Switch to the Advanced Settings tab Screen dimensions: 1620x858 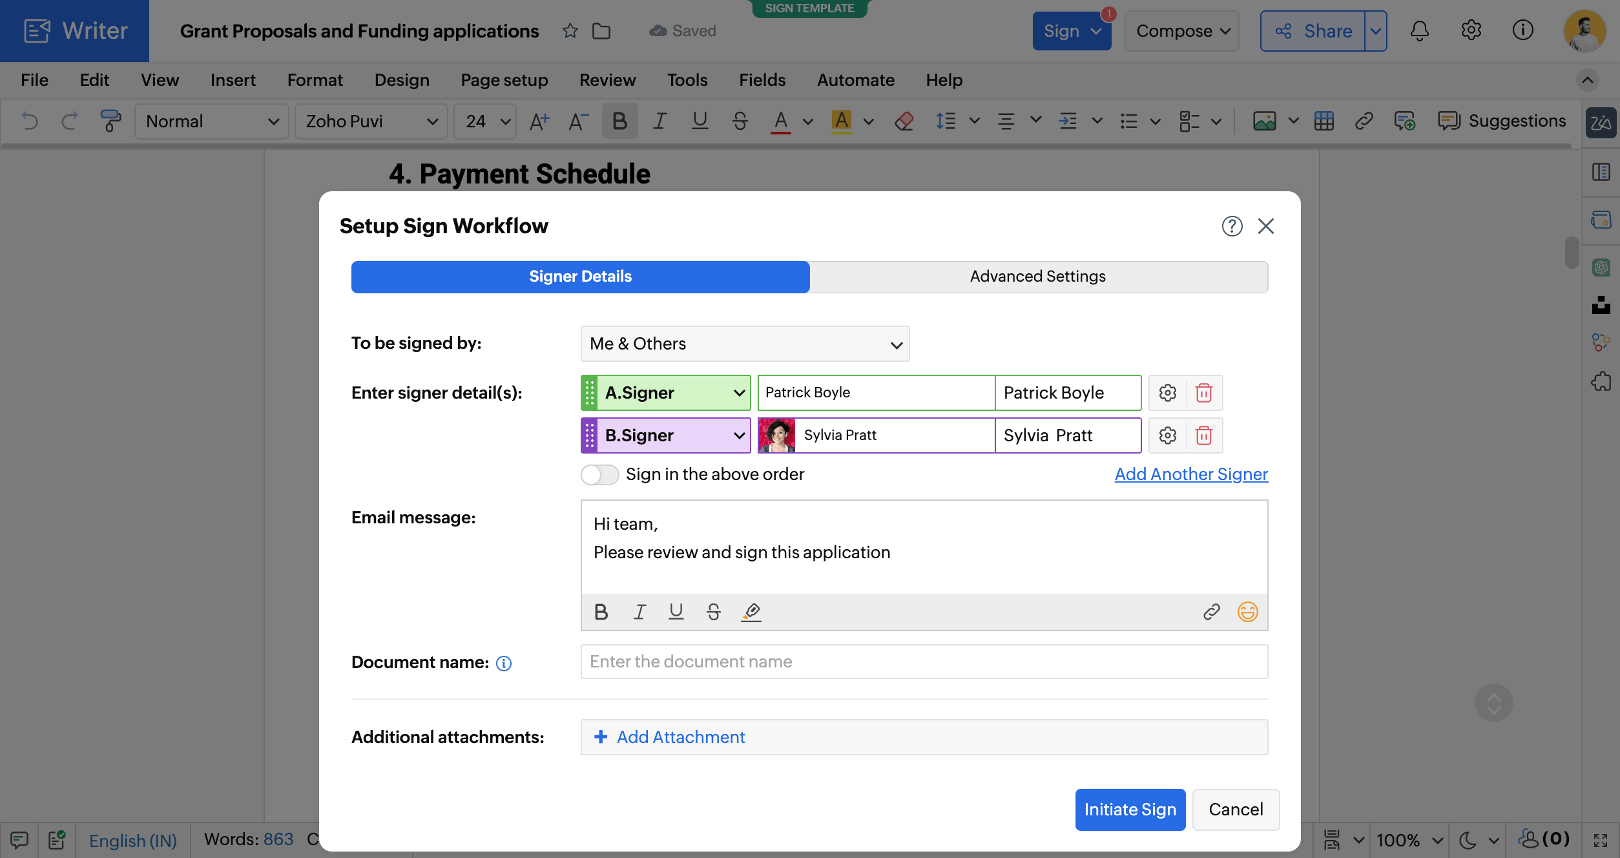coord(1038,277)
